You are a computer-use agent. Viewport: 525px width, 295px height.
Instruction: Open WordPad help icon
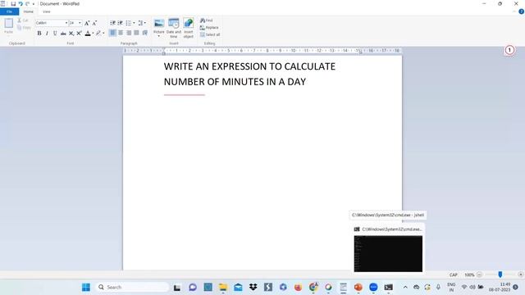pyautogui.click(x=522, y=11)
